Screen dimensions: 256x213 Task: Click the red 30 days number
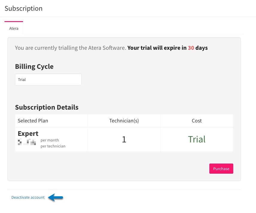191,48
